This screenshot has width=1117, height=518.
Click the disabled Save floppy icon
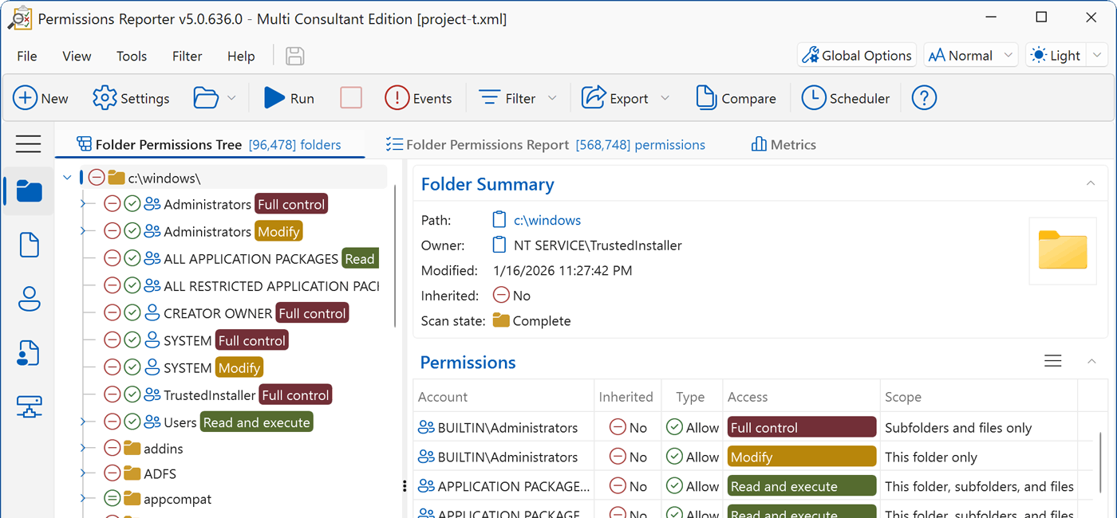pyautogui.click(x=295, y=56)
